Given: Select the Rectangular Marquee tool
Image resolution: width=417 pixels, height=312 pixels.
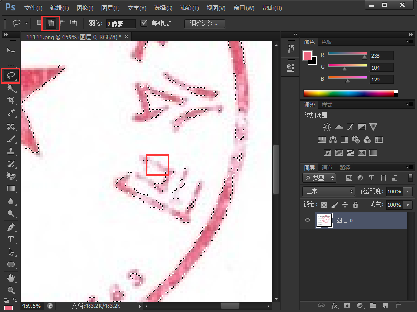Looking at the screenshot, I should coord(10,63).
